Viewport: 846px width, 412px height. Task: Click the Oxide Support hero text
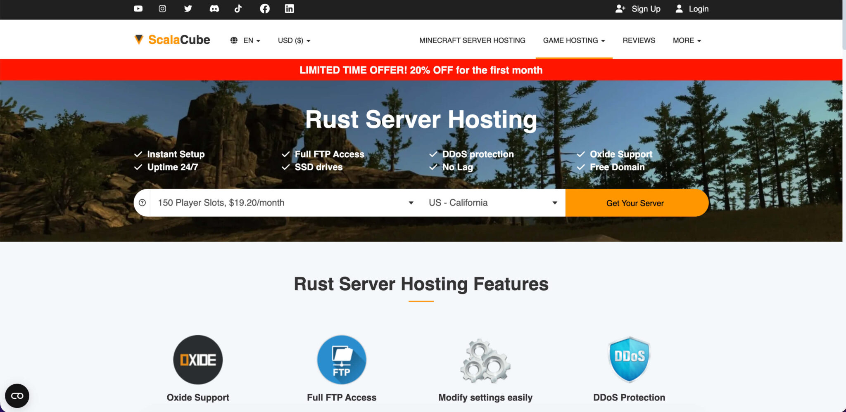[621, 154]
